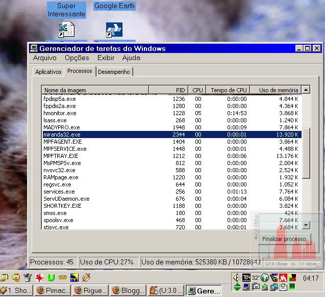Viewport: 325px width, 297px height.
Task: Sort by Tempo de CPU column header
Action: (228, 90)
